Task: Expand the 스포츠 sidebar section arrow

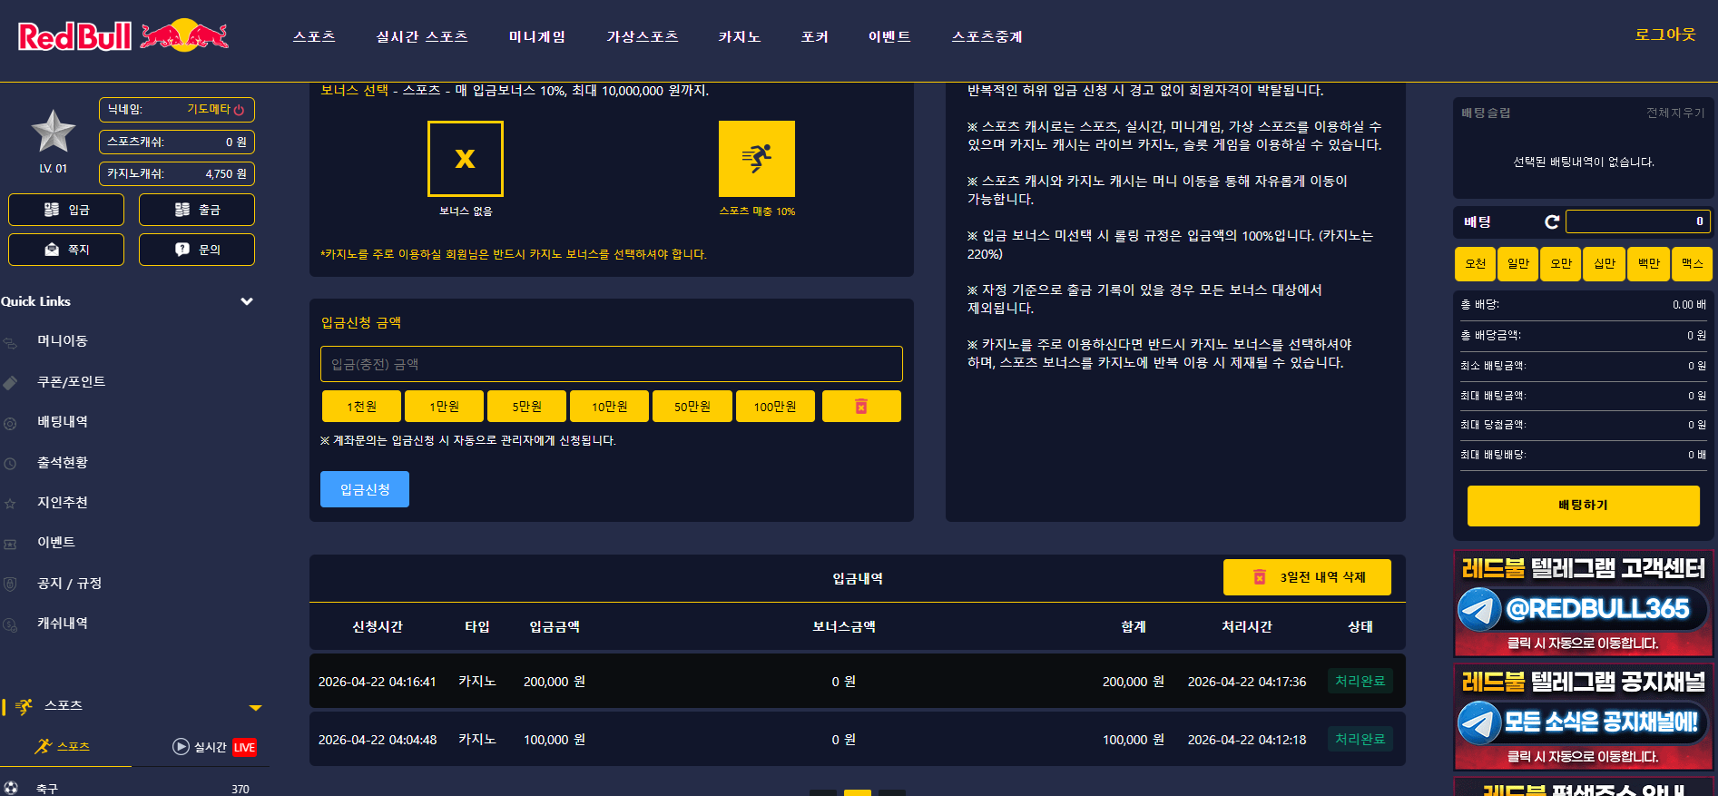Action: pyautogui.click(x=255, y=707)
